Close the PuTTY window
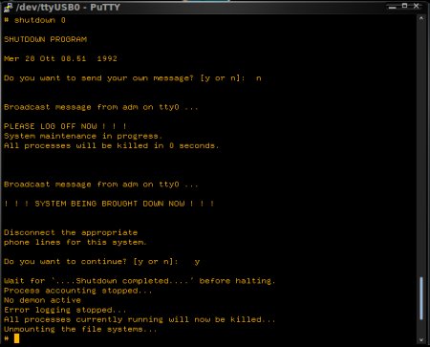The image size is (430, 347). [417, 6]
